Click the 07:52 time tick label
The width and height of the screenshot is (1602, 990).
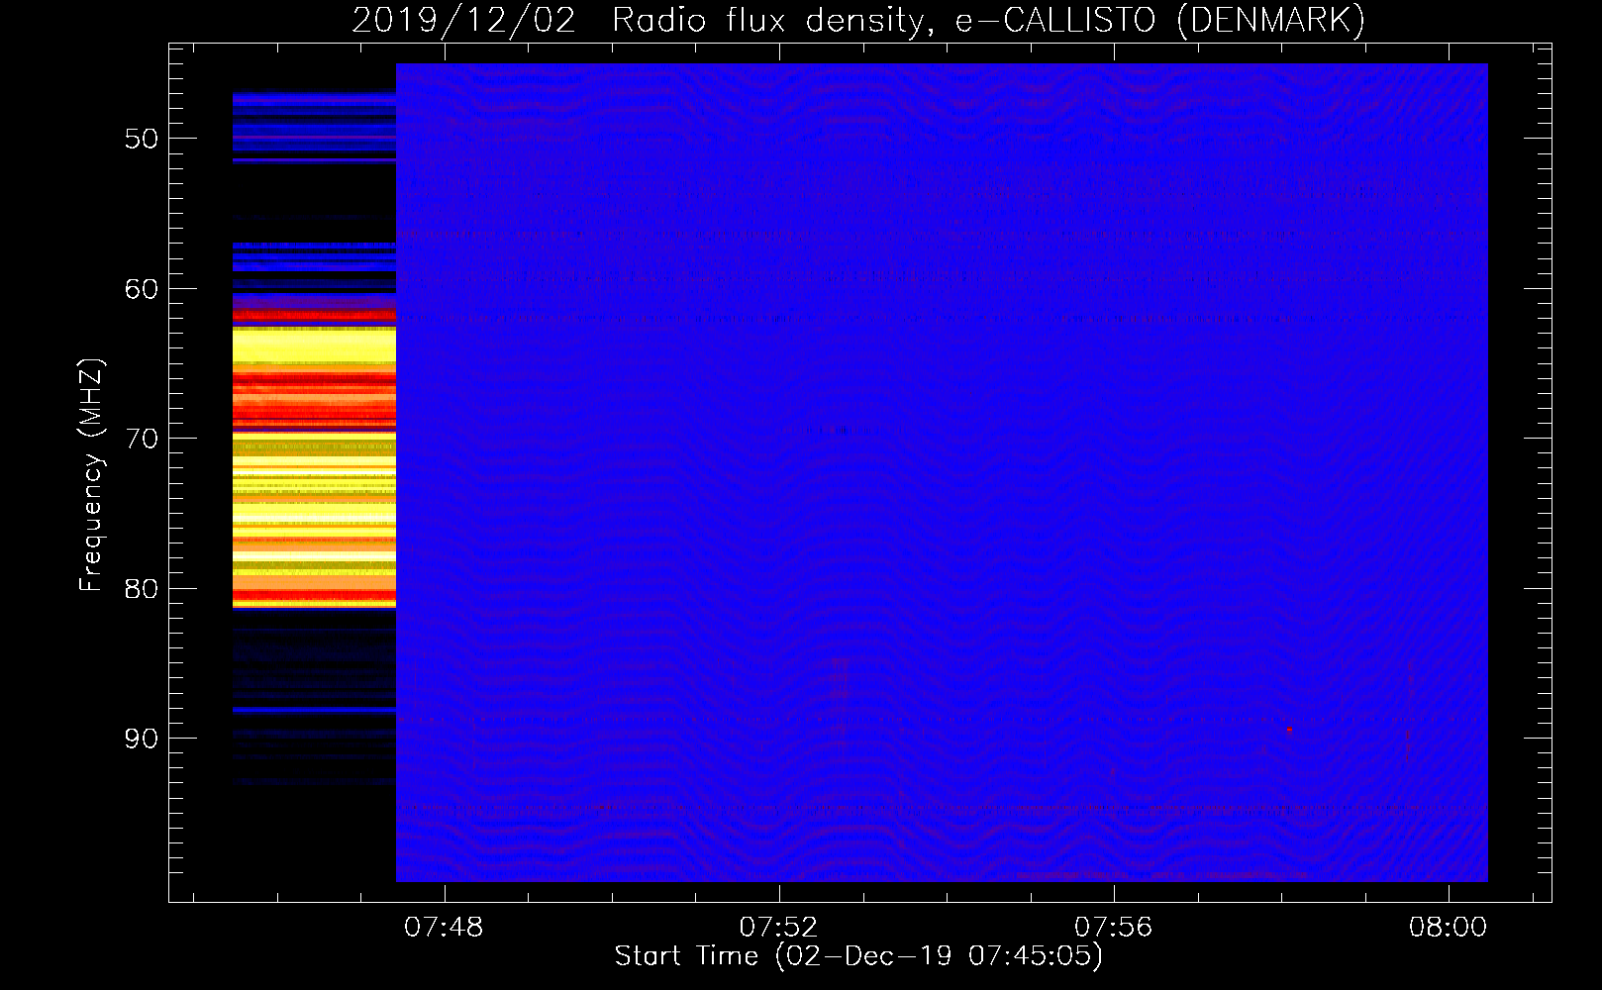778,927
